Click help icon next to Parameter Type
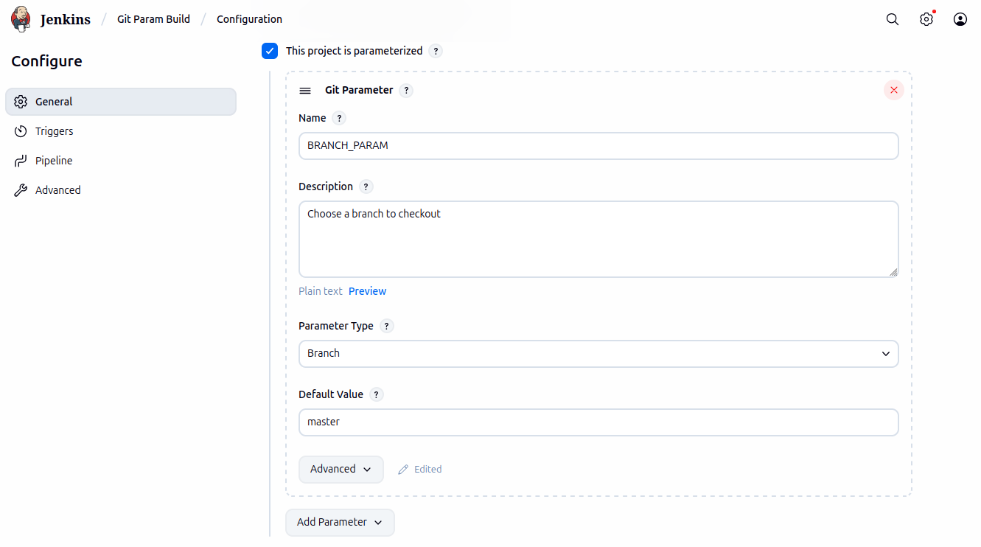 tap(386, 326)
